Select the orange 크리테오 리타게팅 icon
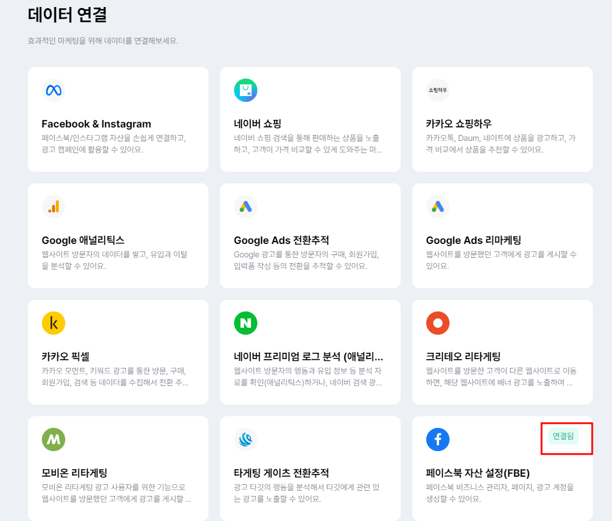Screen dimensions: 612x521 [x=438, y=323]
